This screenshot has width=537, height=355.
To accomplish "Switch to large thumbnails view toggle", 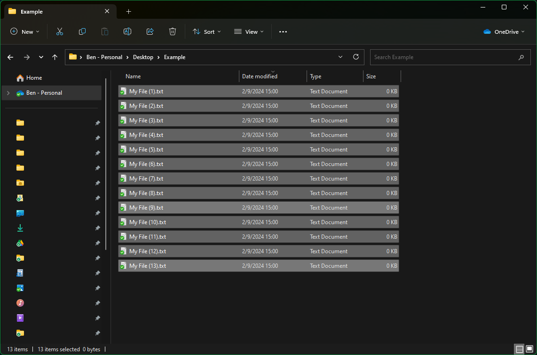I will 529,349.
